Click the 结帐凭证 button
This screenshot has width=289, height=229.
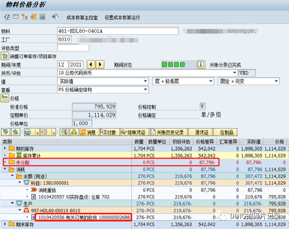coord(135,132)
